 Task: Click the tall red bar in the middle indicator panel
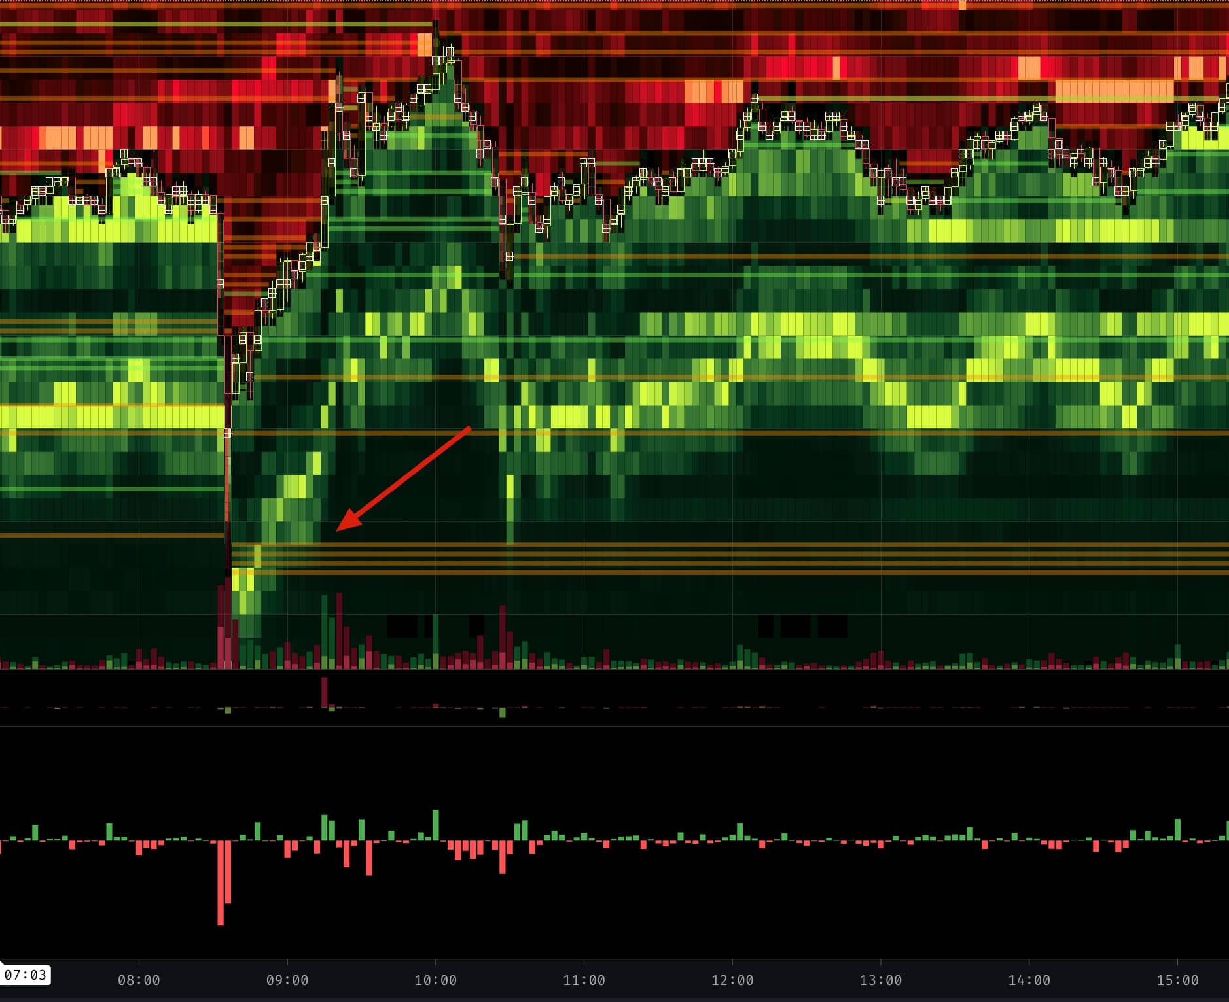pyautogui.click(x=324, y=693)
